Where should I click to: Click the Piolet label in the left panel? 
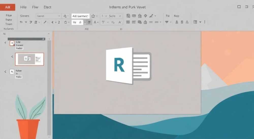19,77
